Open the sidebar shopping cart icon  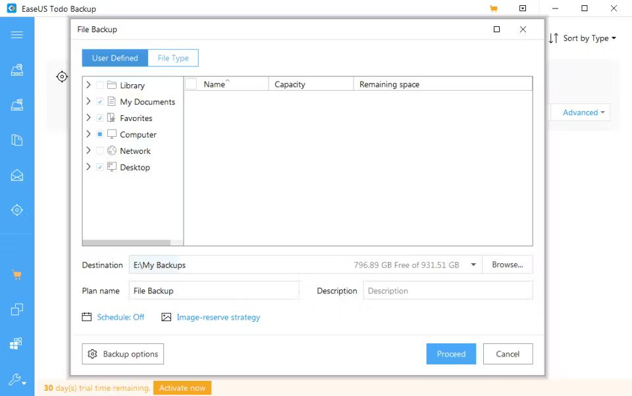17,275
